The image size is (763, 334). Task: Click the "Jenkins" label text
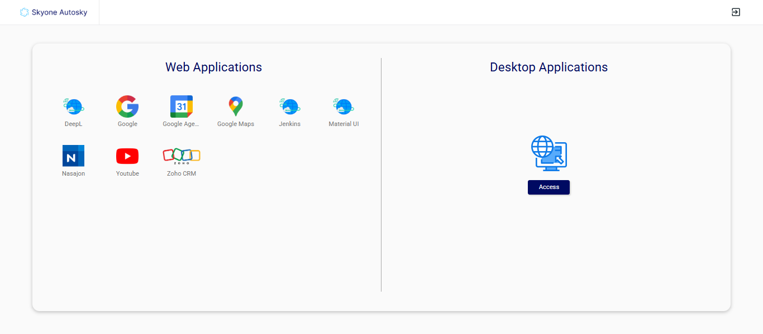289,124
